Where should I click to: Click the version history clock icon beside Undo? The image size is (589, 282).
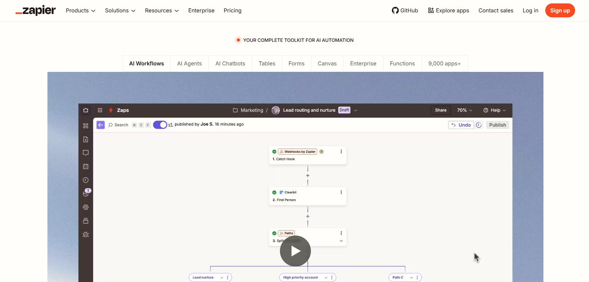click(x=479, y=125)
